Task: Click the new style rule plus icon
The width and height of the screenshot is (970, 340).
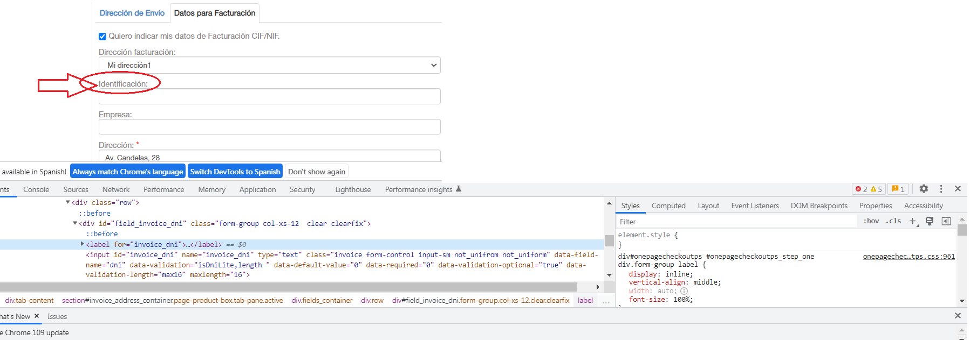Action: point(912,221)
